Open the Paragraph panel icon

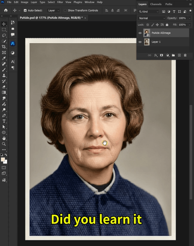pyautogui.click(x=13, y=68)
